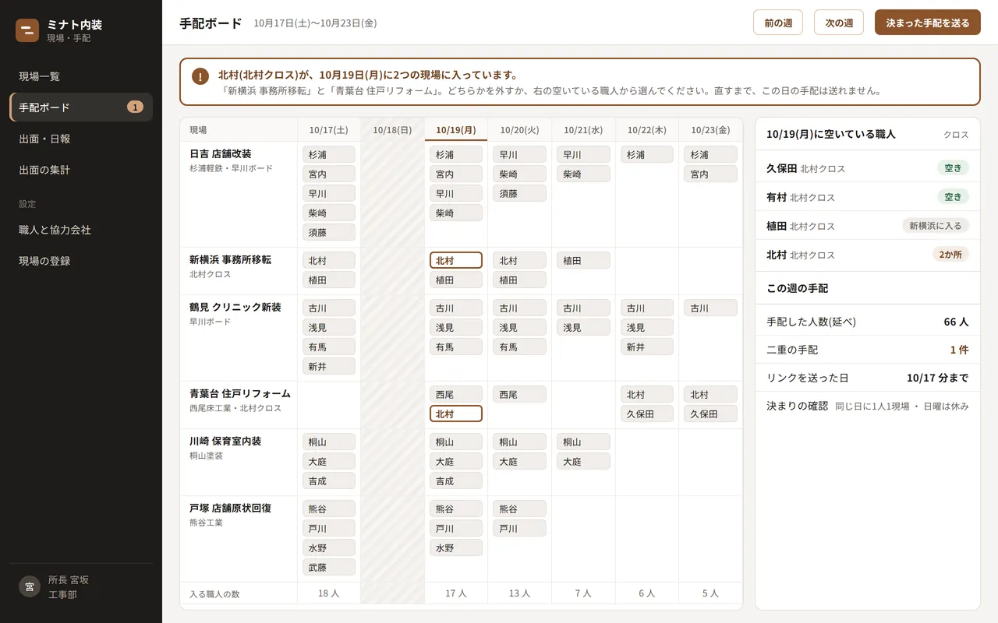The height and width of the screenshot is (623, 998).
Task: Click 戸塚 店舗原状回復 site name
Action: 231,508
